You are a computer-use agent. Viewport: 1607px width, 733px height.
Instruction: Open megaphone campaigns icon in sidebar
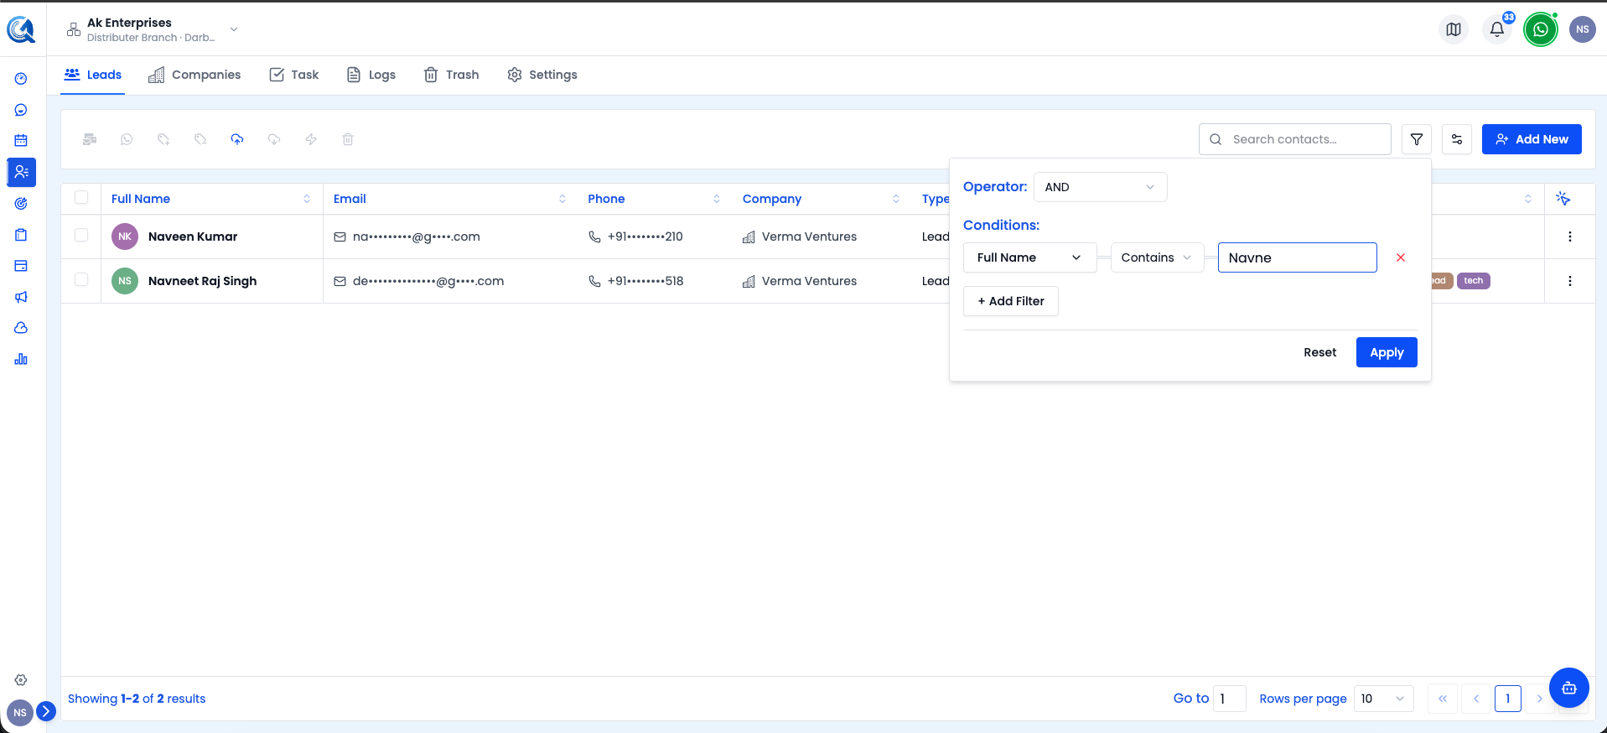click(x=21, y=297)
